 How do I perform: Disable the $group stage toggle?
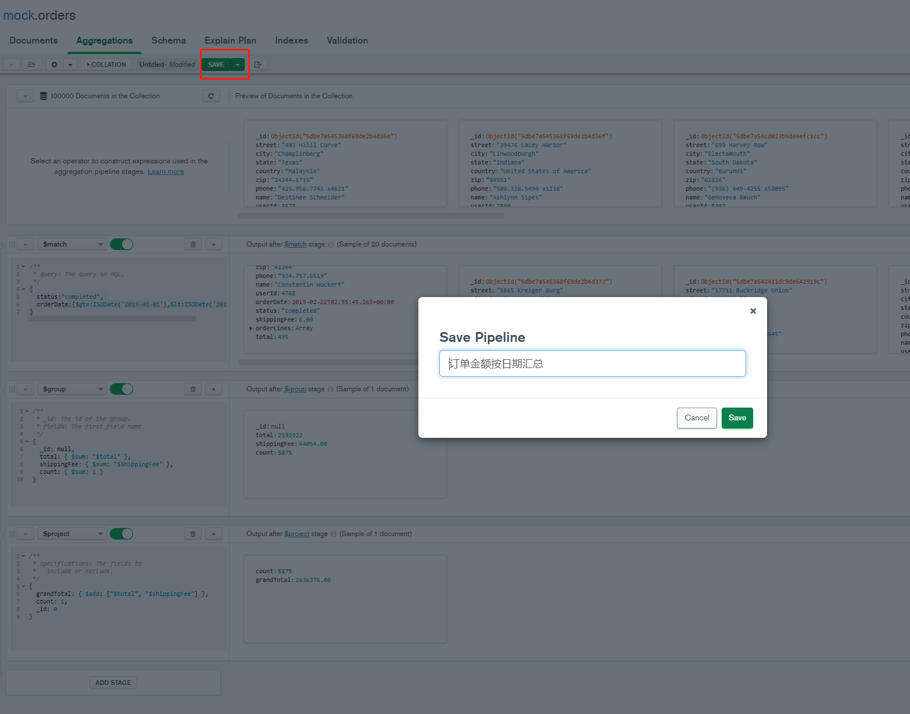[x=121, y=389]
